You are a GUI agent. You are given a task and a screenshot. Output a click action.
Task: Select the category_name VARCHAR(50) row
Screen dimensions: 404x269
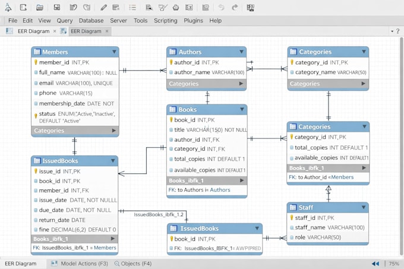(328, 72)
